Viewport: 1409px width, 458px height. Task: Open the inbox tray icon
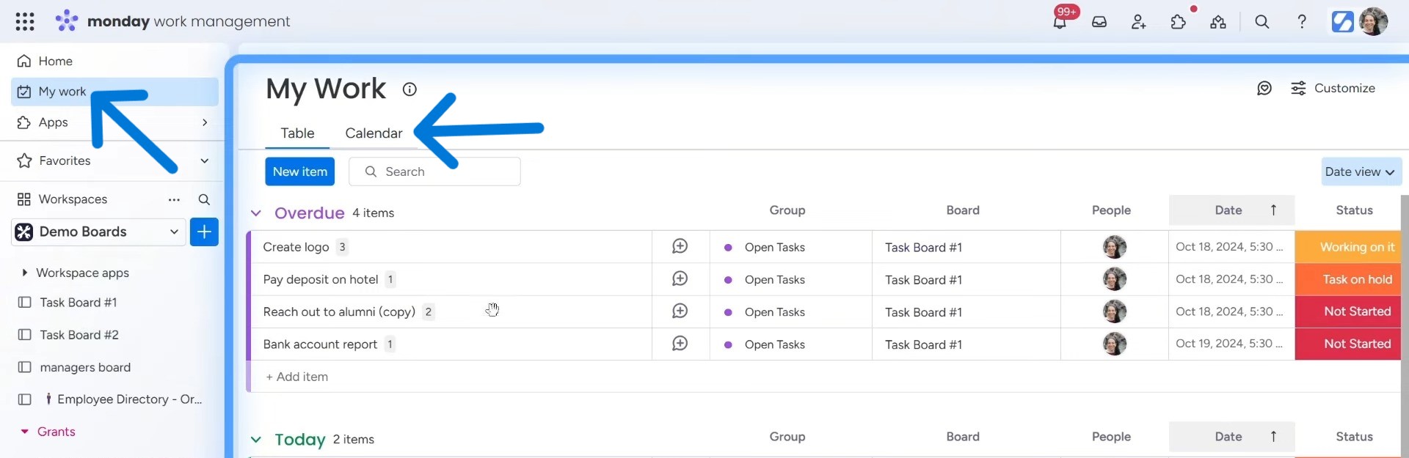(1099, 22)
